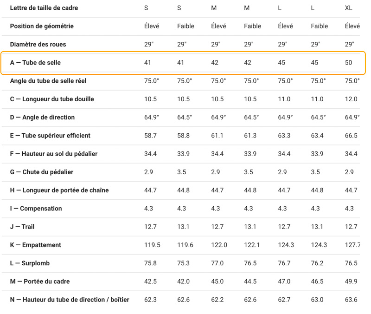Click the XL column header
Screen dimensions: 371x314
click(349, 8)
